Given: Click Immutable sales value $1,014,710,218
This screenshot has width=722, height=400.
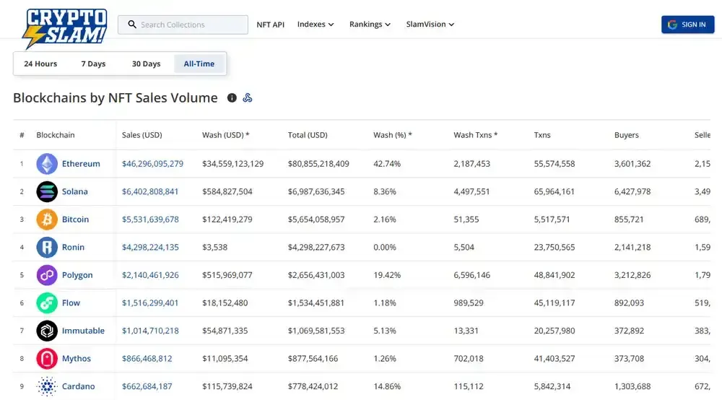Looking at the screenshot, I should 150,331.
